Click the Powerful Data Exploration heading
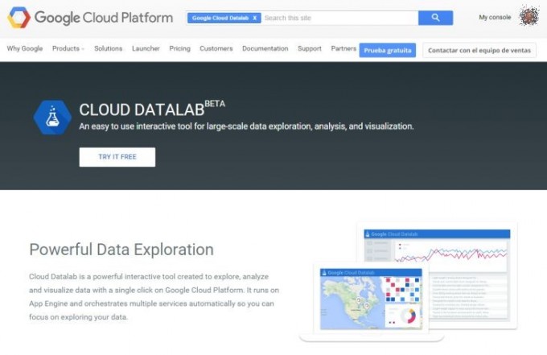 [121, 250]
